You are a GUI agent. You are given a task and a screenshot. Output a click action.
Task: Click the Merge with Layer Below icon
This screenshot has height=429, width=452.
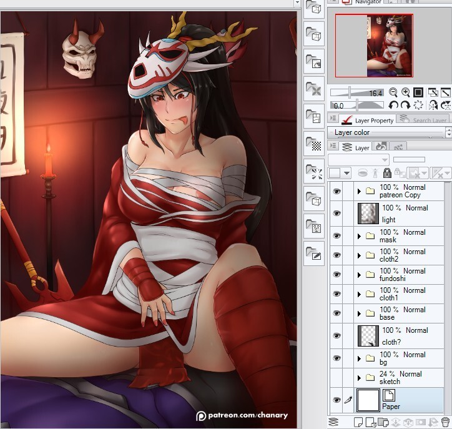[x=408, y=422]
